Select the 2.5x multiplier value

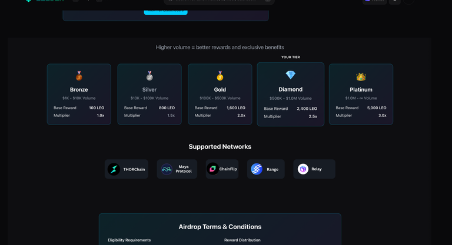pos(313,116)
